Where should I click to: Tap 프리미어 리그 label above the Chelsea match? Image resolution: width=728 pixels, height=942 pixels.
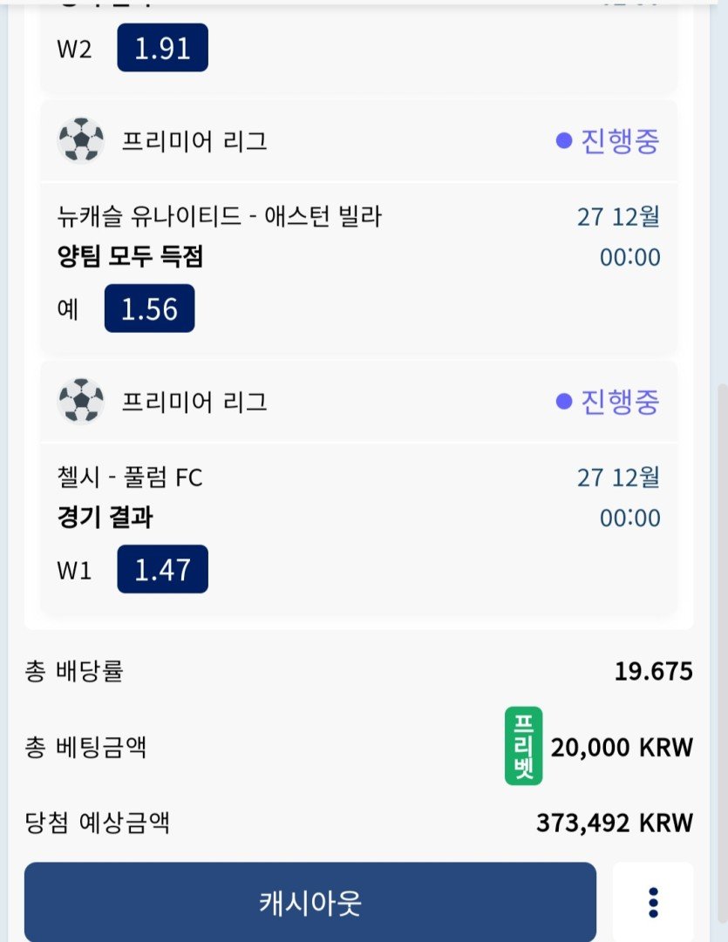coord(194,402)
